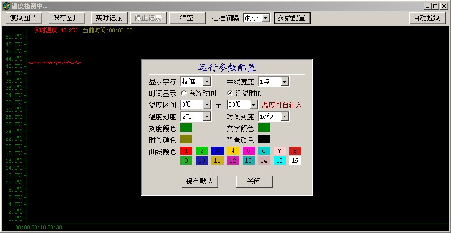451x233 pixels.
Task: Click the 复制图片 toolbar button
Action: coord(24,18)
